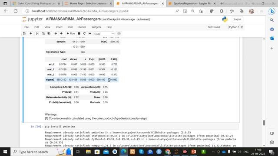Image resolution: width=278 pixels, height=156 pixels.
Task: Open the Edit menu
Action: (36, 27)
